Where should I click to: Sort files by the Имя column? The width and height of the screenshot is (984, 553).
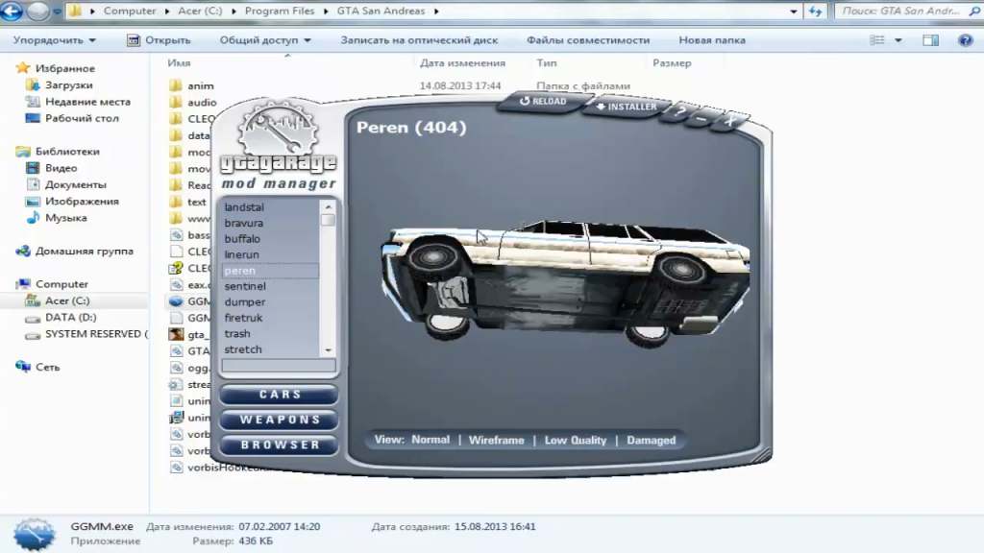point(179,62)
